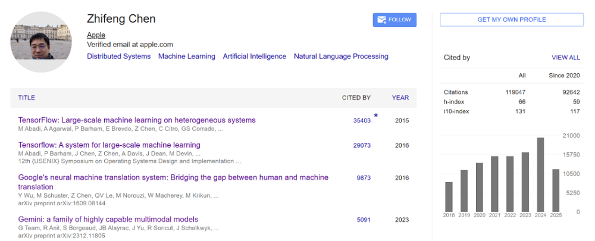Click the 5091 citation count for Gemini

[364, 220]
